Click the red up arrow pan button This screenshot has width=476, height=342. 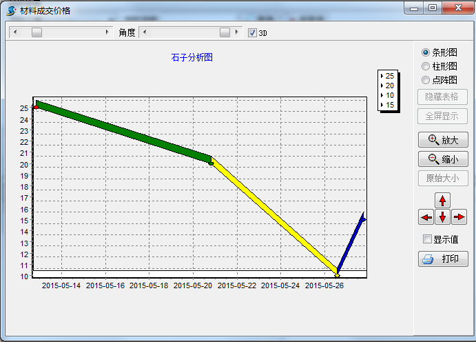[x=442, y=201]
